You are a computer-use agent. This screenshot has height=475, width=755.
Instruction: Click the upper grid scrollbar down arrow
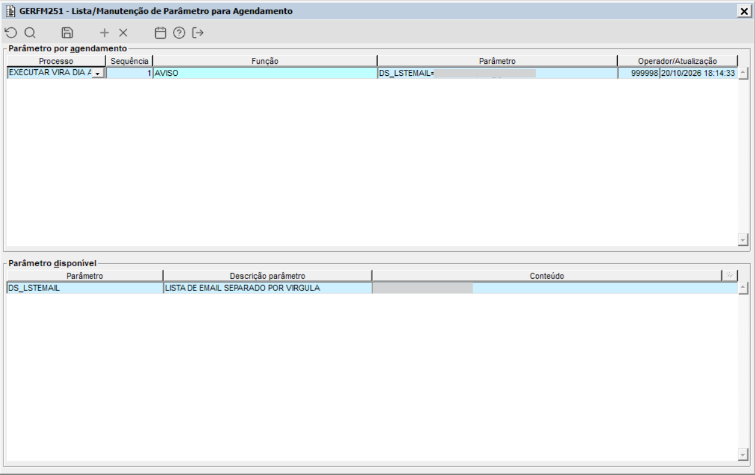(743, 239)
